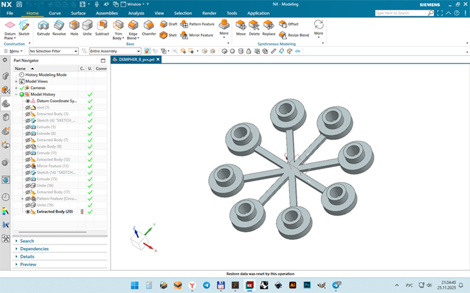470x293 pixels.
Task: Open the Edge Blend button
Action: (133, 30)
